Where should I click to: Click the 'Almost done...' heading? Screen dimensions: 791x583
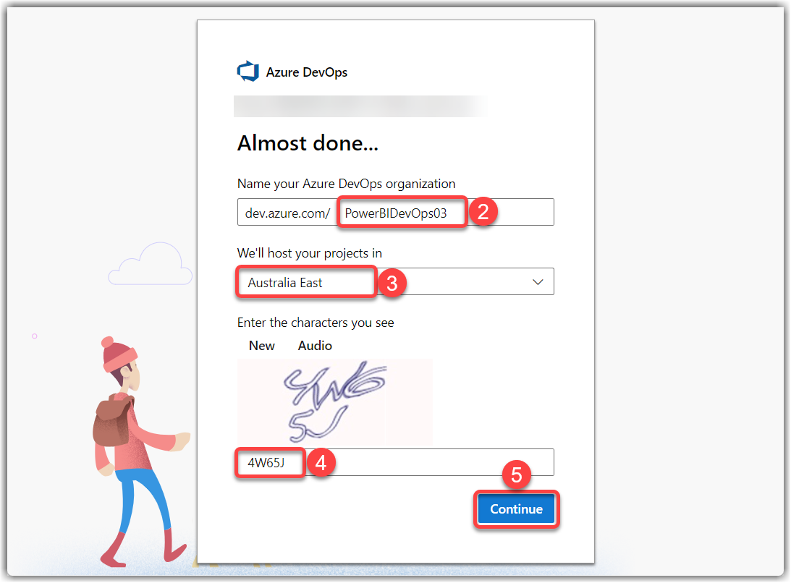tap(308, 143)
